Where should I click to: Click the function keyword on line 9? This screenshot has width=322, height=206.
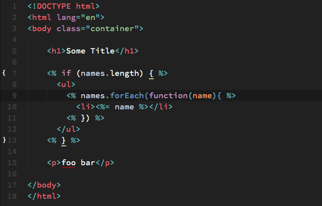tap(168, 96)
